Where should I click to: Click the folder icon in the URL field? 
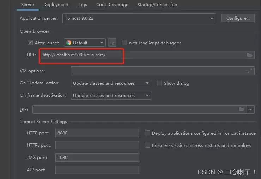point(249,55)
